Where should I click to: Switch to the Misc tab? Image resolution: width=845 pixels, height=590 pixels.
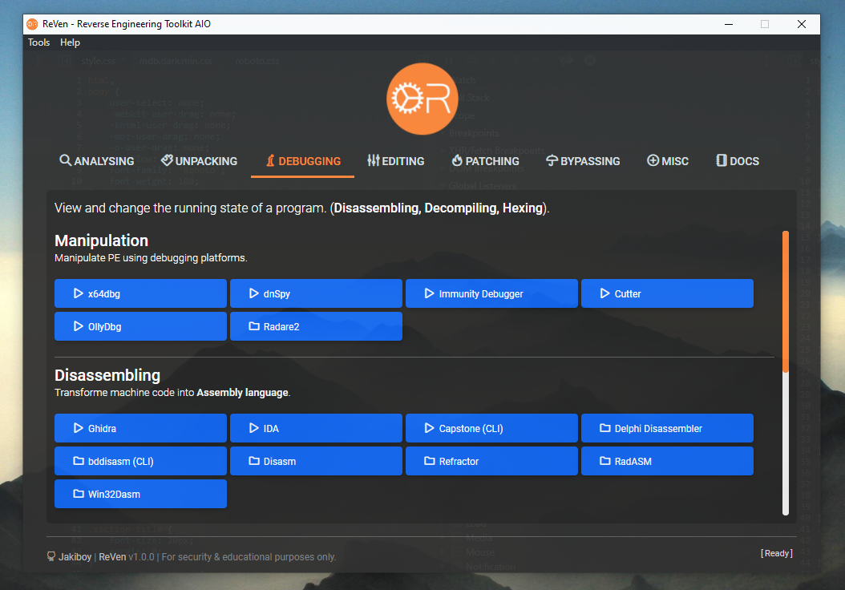point(668,161)
